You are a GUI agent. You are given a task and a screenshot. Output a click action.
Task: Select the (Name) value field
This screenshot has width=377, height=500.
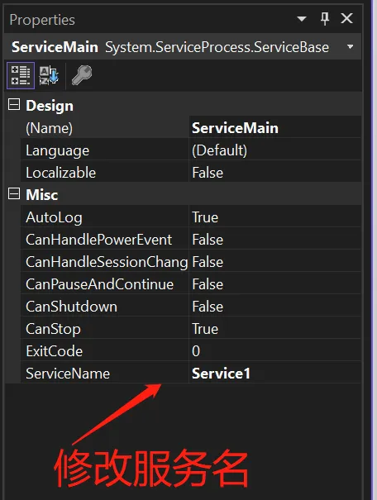tap(275, 127)
